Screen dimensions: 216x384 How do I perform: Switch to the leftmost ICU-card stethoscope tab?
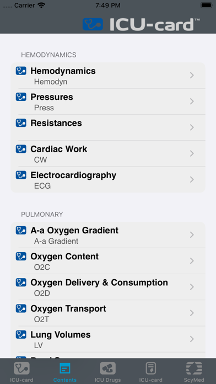[x=21, y=372]
